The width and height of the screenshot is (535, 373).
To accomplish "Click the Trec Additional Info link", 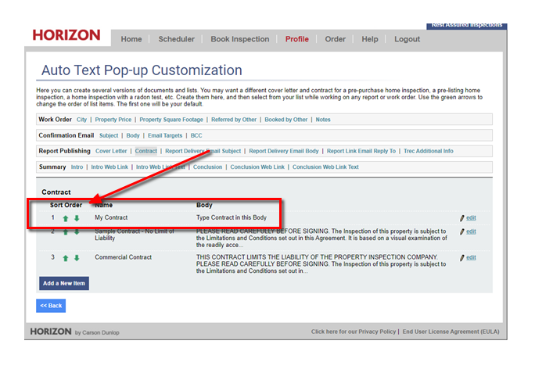I will coord(428,151).
